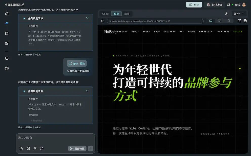This screenshot has width=251, height=156.
Task: Click the HaiSnap logo in preview
Action: click(111, 32)
